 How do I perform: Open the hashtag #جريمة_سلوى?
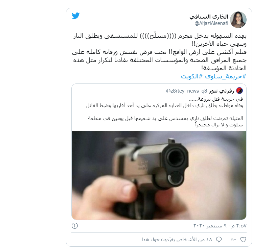226,76
